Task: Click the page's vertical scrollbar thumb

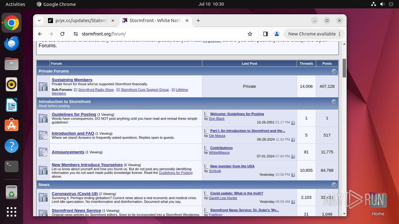Action: coord(344,68)
